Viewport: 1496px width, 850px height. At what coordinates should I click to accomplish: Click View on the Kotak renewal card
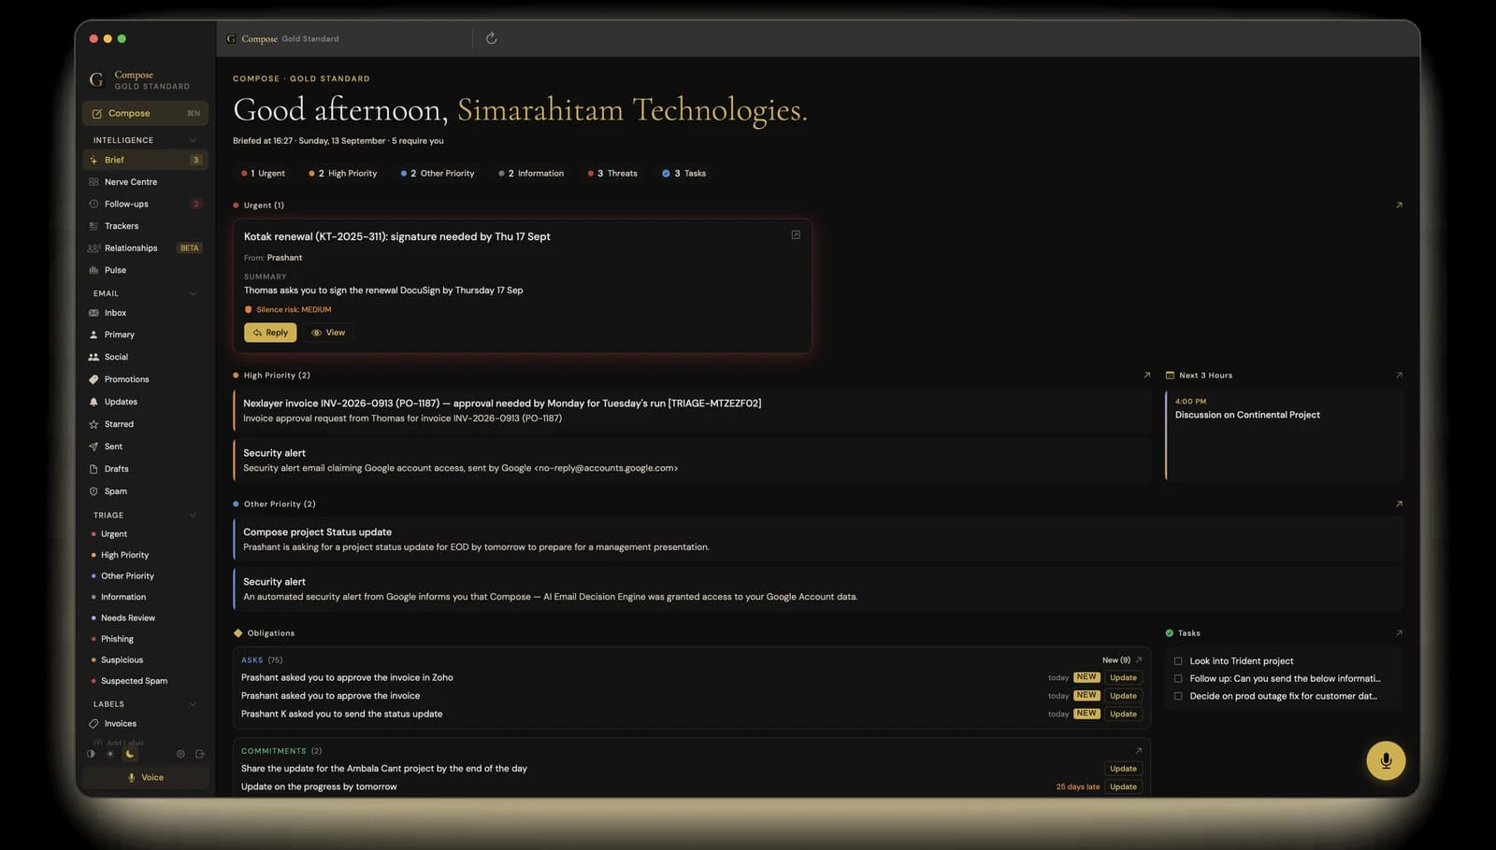pyautogui.click(x=328, y=333)
